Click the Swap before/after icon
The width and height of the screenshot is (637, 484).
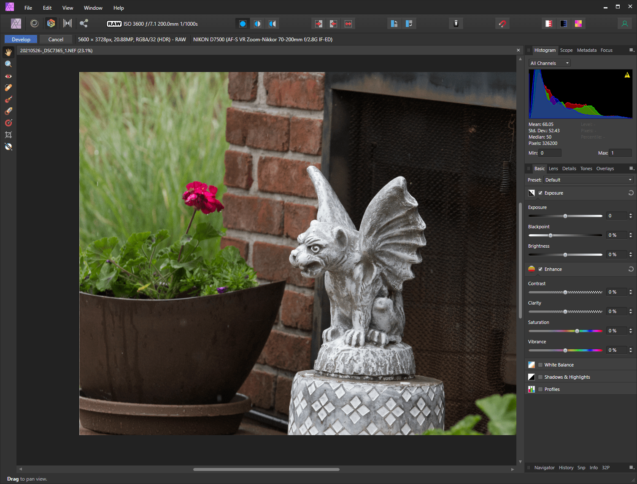coord(348,24)
